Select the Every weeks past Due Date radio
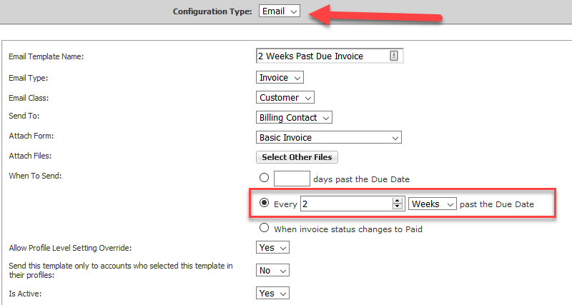 264,203
